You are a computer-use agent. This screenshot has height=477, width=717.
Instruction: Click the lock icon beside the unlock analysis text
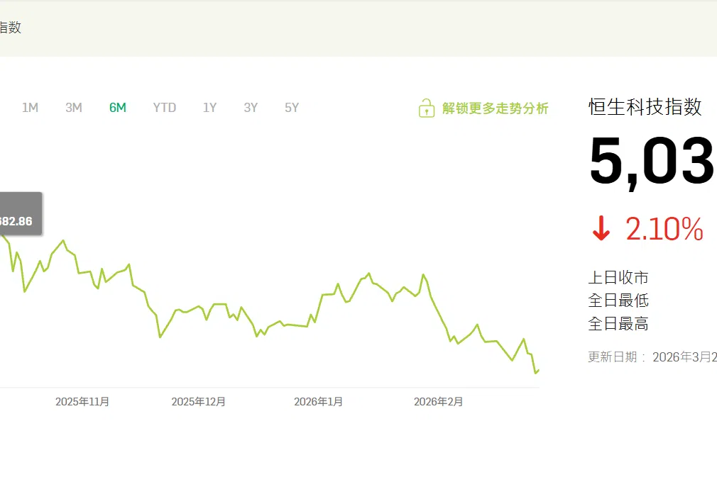426,108
